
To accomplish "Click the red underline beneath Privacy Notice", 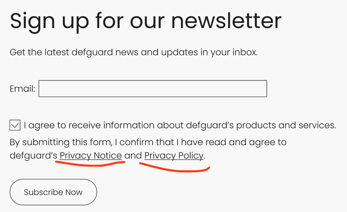I will pos(90,164).
